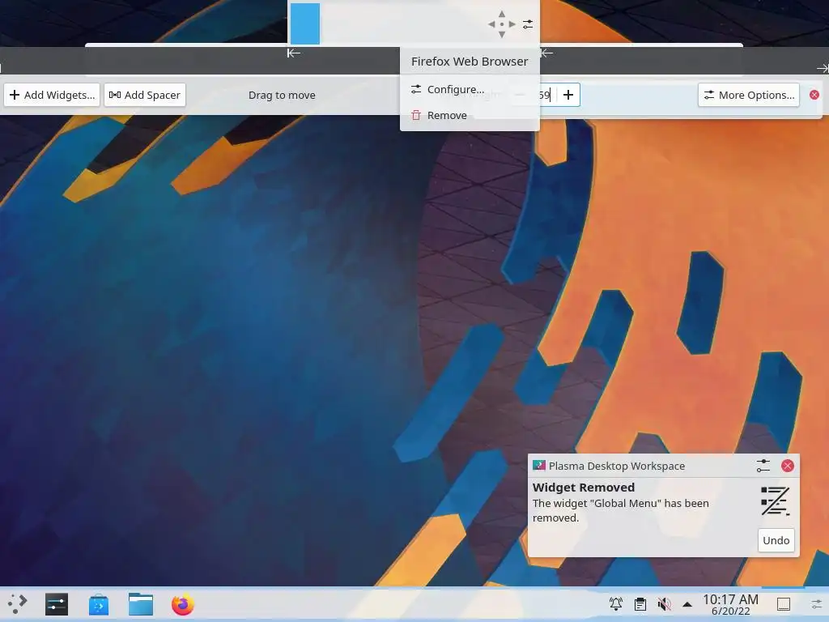Choose Remove in the Firefox widget popup
The width and height of the screenshot is (829, 622).
click(470, 115)
